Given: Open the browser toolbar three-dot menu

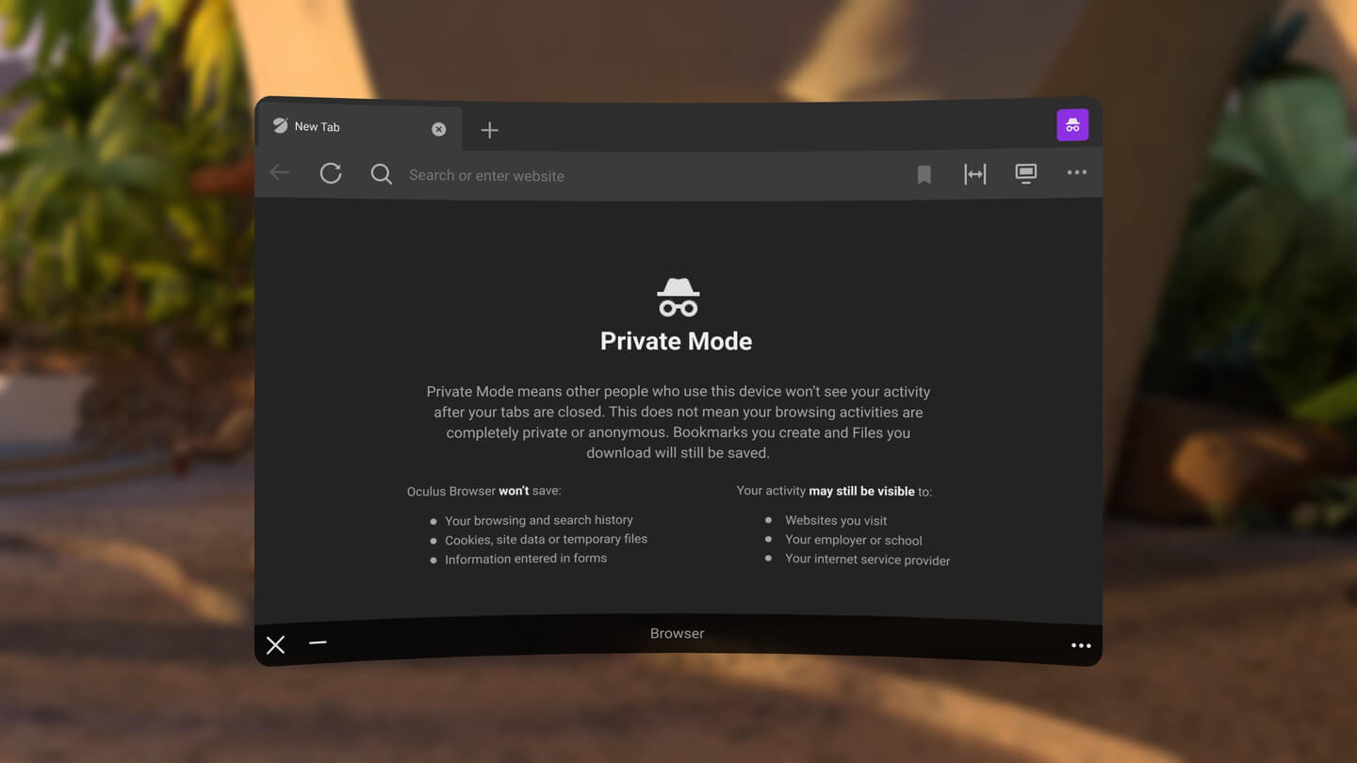Looking at the screenshot, I should [x=1076, y=172].
